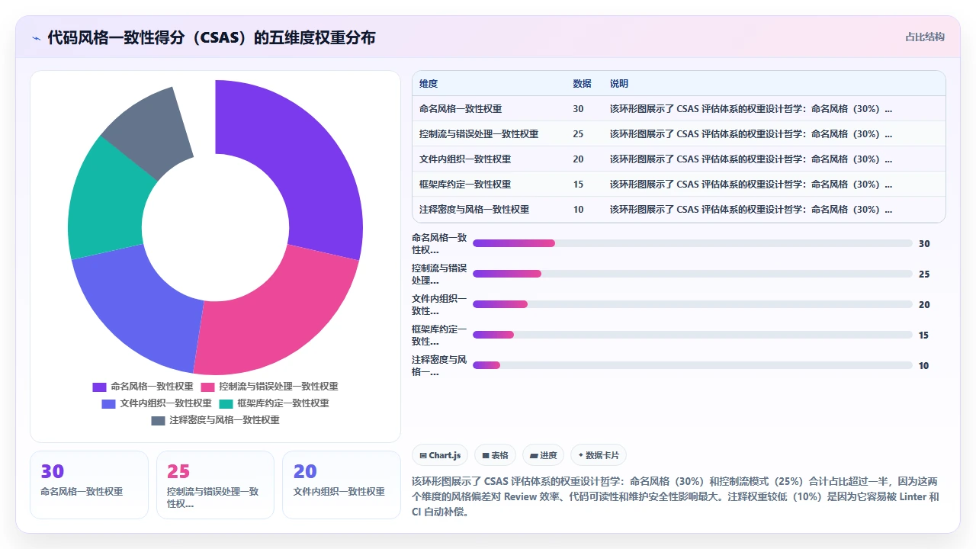Screen dimensions: 976x549
Task: Click value 30 in table data column
Action: (x=578, y=109)
